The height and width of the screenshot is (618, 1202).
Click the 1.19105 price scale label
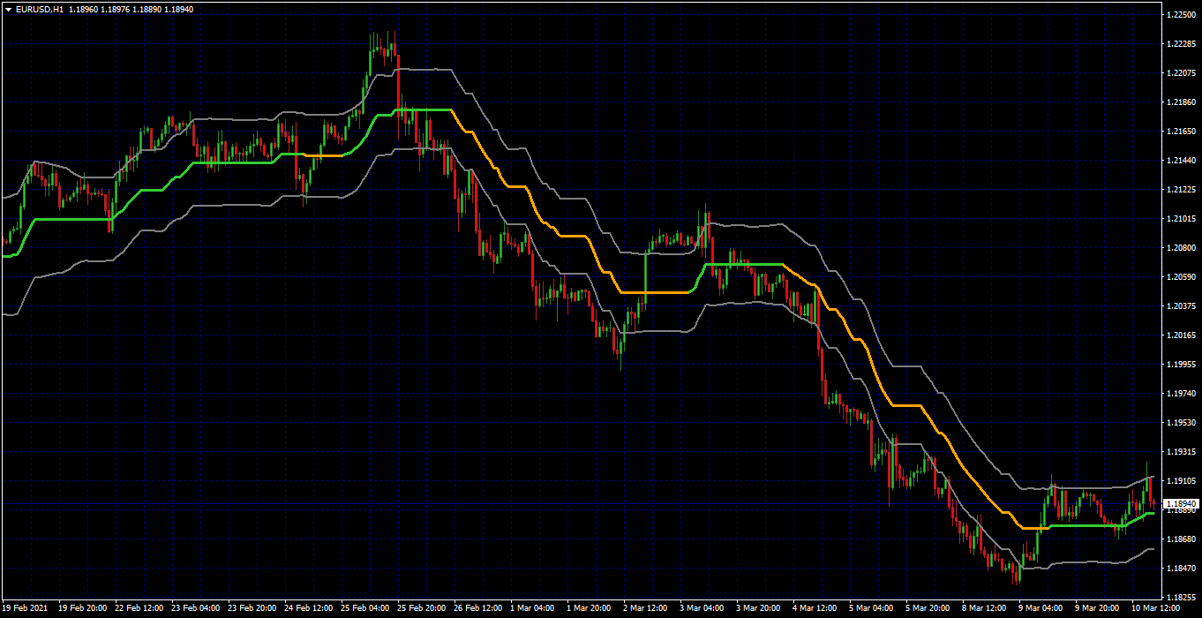click(1181, 481)
